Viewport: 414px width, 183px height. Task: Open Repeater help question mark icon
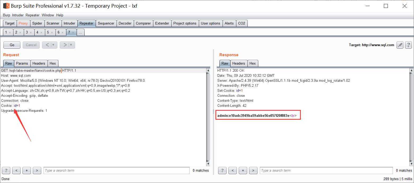[408, 45]
